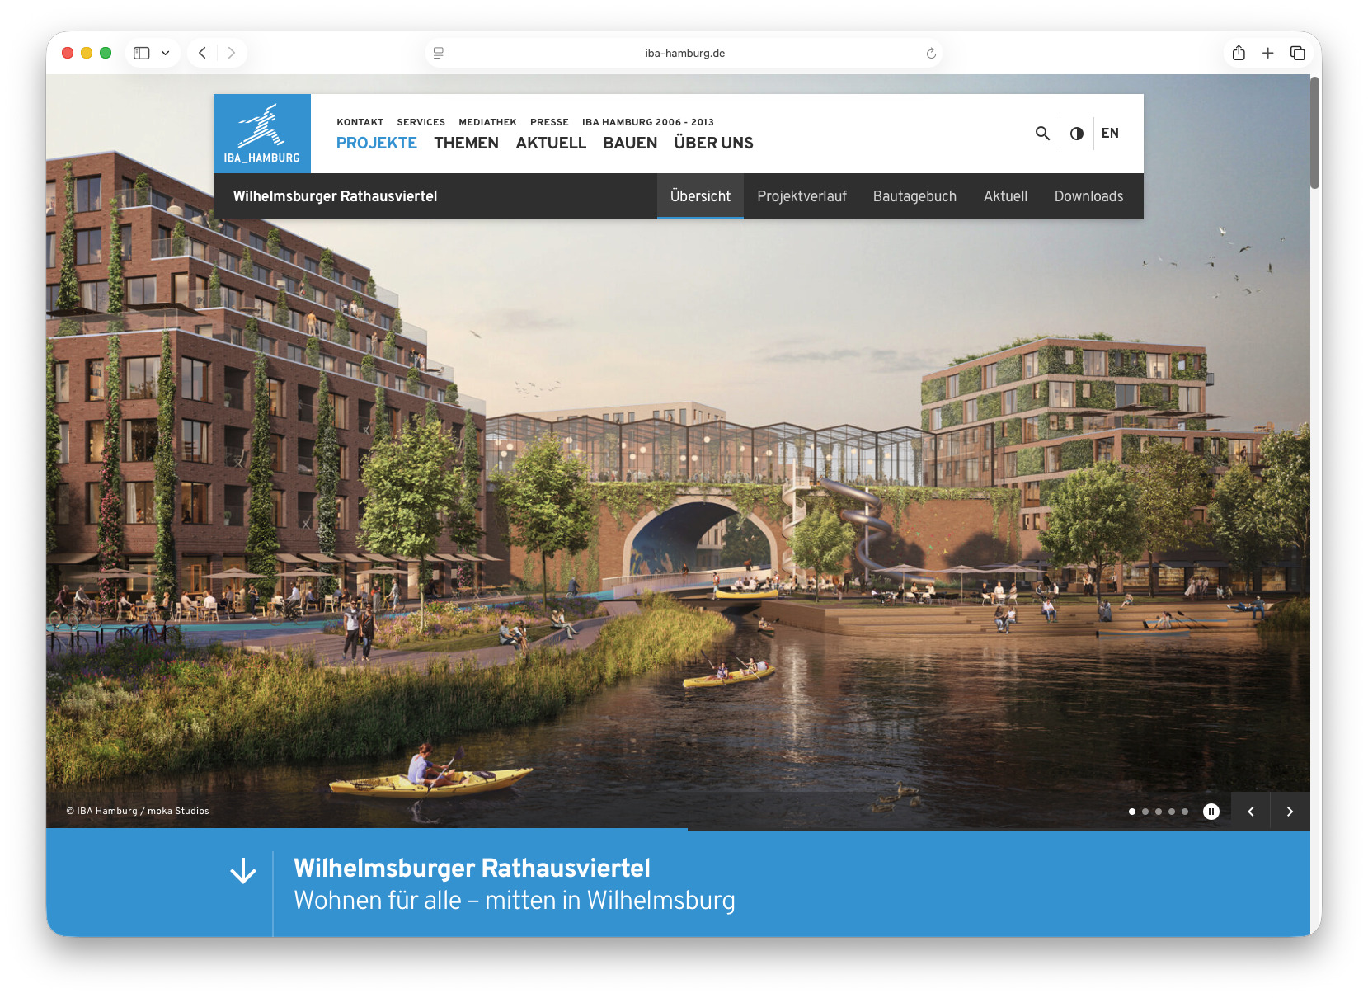
Task: Toggle Safari sidebar
Action: [142, 53]
